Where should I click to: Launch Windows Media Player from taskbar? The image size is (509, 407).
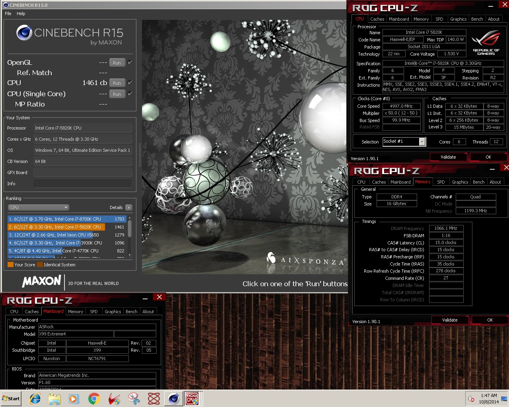tap(74, 399)
